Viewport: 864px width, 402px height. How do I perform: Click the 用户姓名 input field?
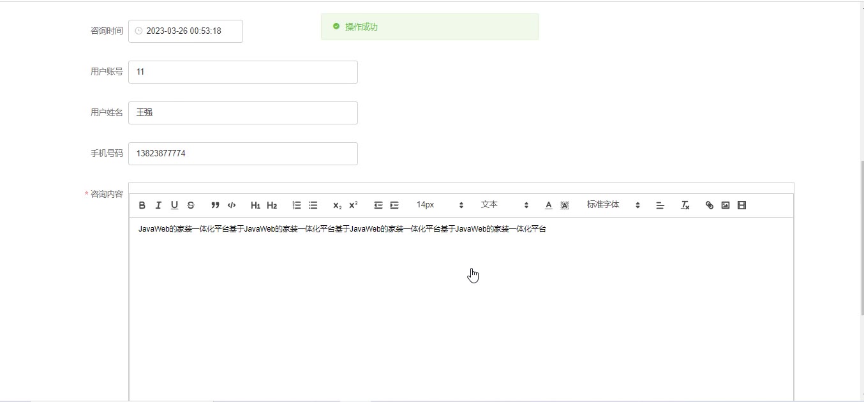pyautogui.click(x=243, y=113)
